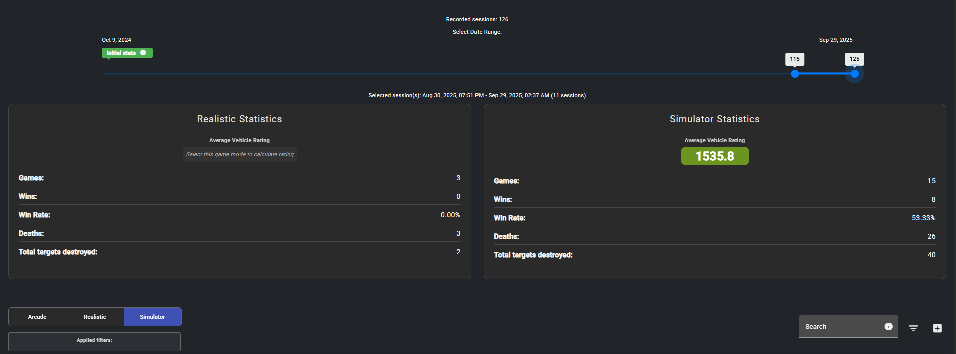The image size is (956, 354).
Task: Focus the Search input field
Action: click(x=842, y=326)
